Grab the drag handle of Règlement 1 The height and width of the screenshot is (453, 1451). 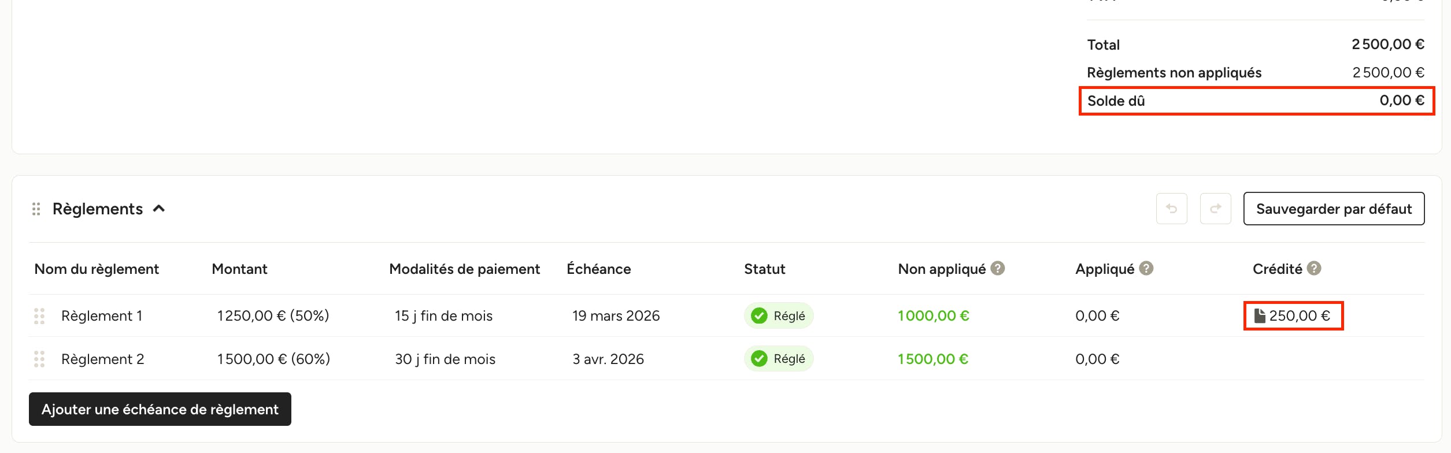(39, 316)
